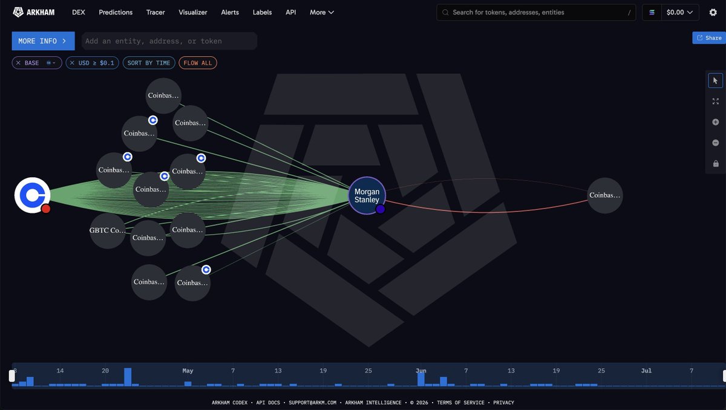The width and height of the screenshot is (726, 410).
Task: Focus the tokens, addresses, entities search field
Action: tap(535, 12)
